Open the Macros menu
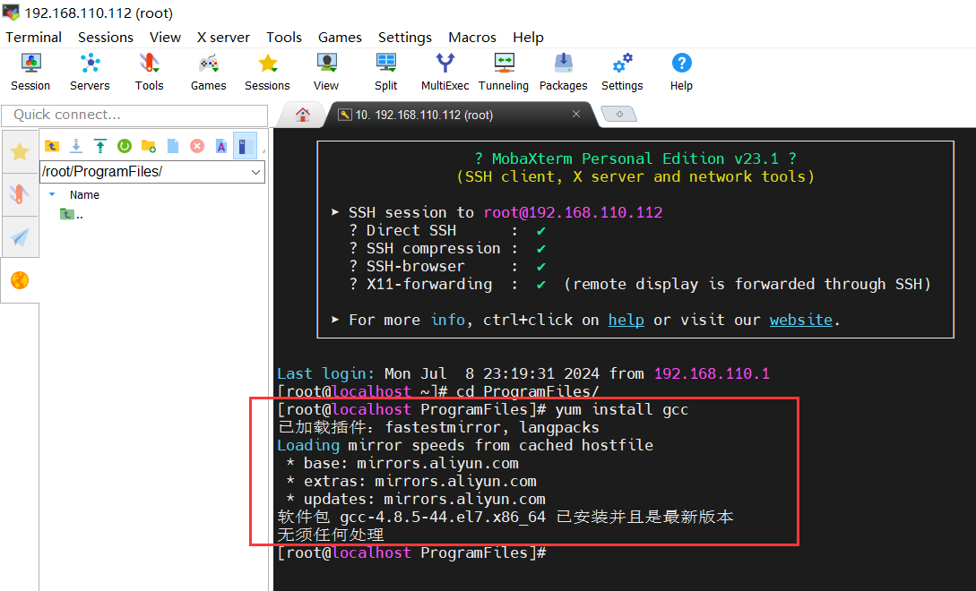 click(472, 38)
